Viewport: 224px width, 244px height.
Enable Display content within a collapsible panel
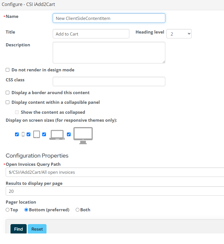click(8, 102)
